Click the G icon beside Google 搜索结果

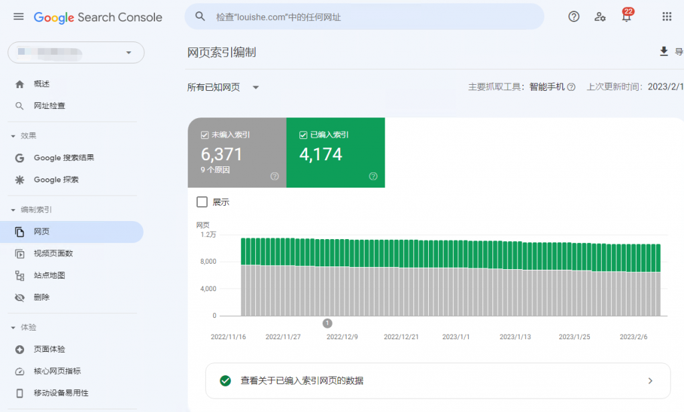coord(19,158)
